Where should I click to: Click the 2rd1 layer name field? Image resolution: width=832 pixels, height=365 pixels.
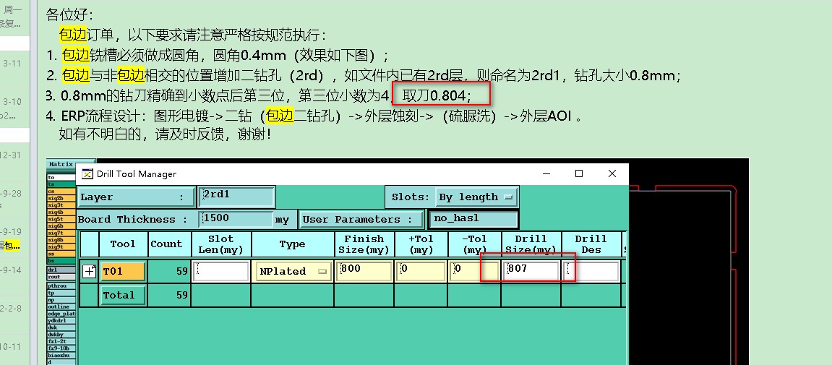point(236,197)
